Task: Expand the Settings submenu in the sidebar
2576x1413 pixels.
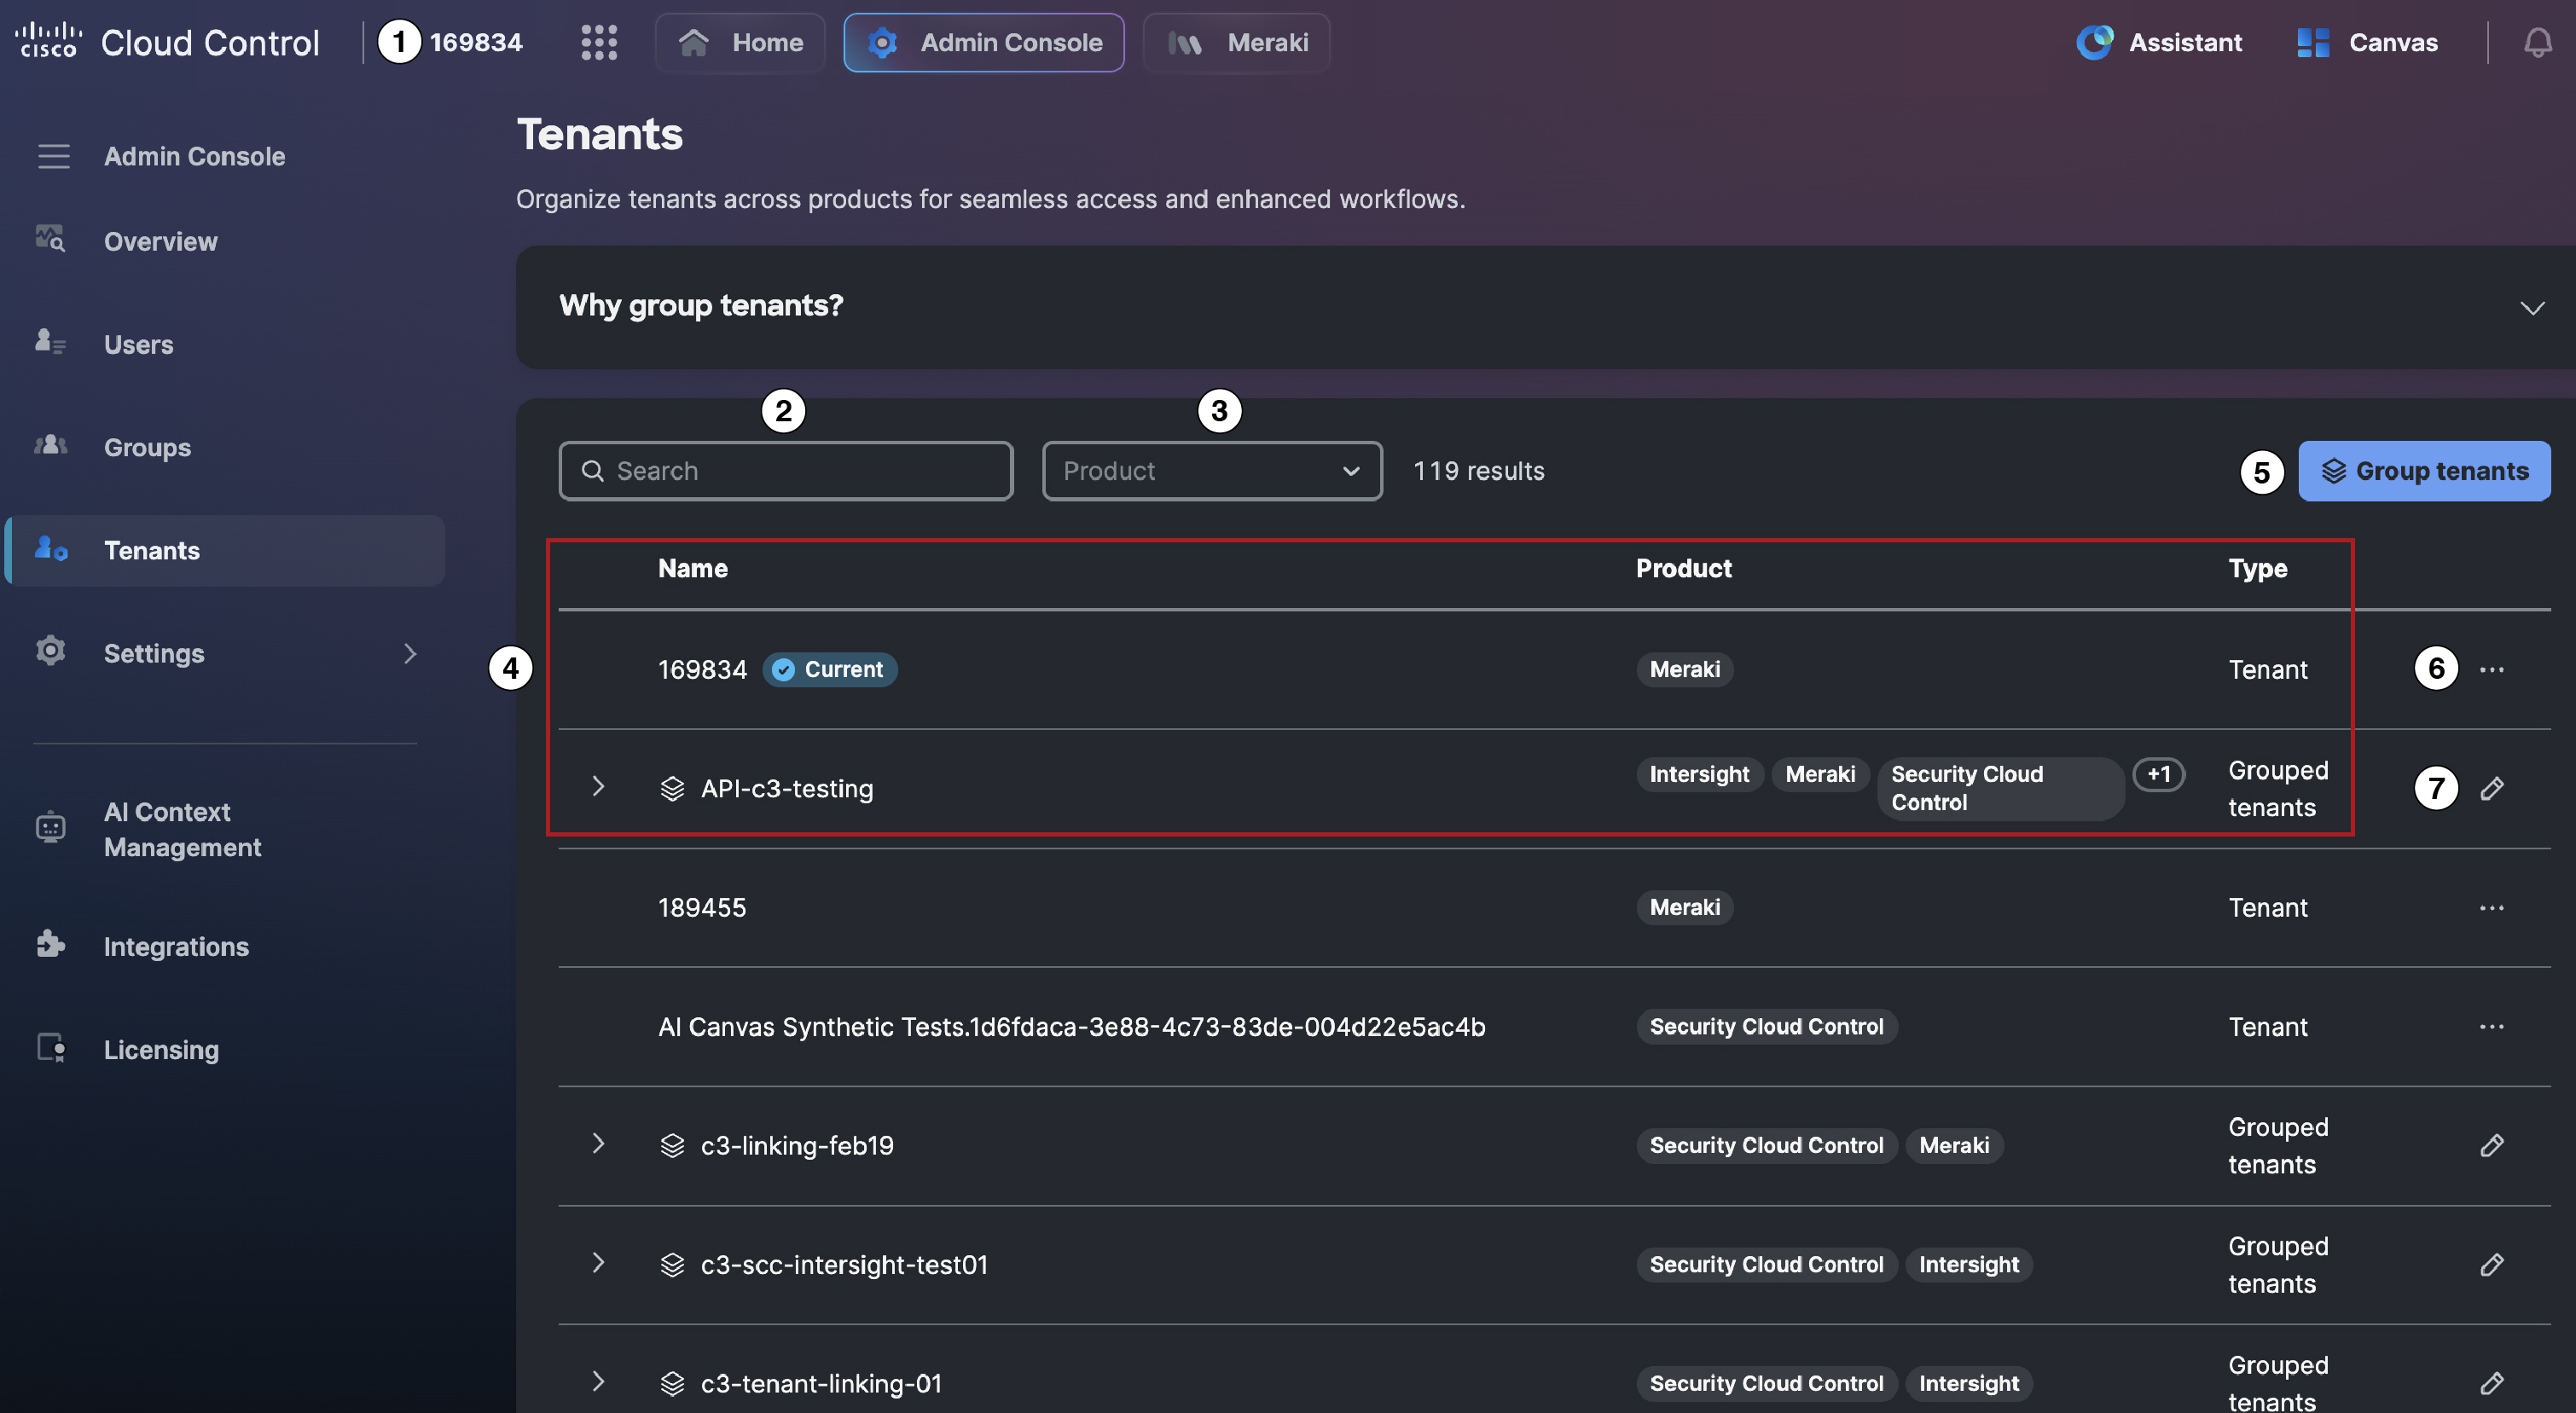Action: coord(409,653)
